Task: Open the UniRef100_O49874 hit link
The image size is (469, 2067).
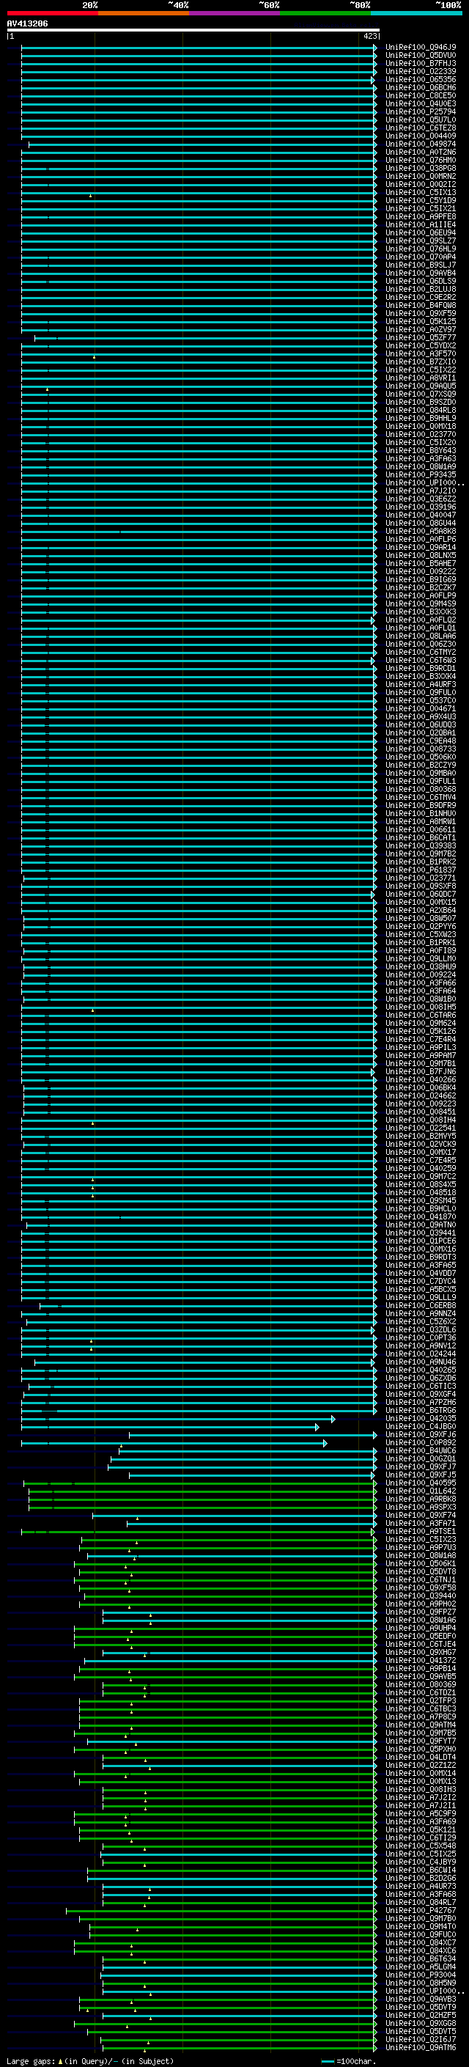Action: 421,144
